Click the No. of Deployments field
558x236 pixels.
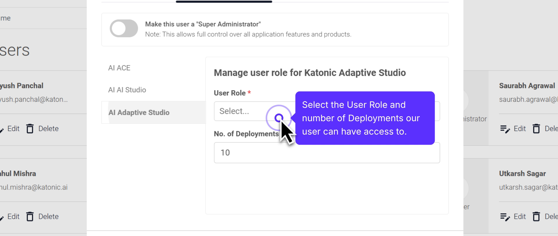pyautogui.click(x=327, y=153)
